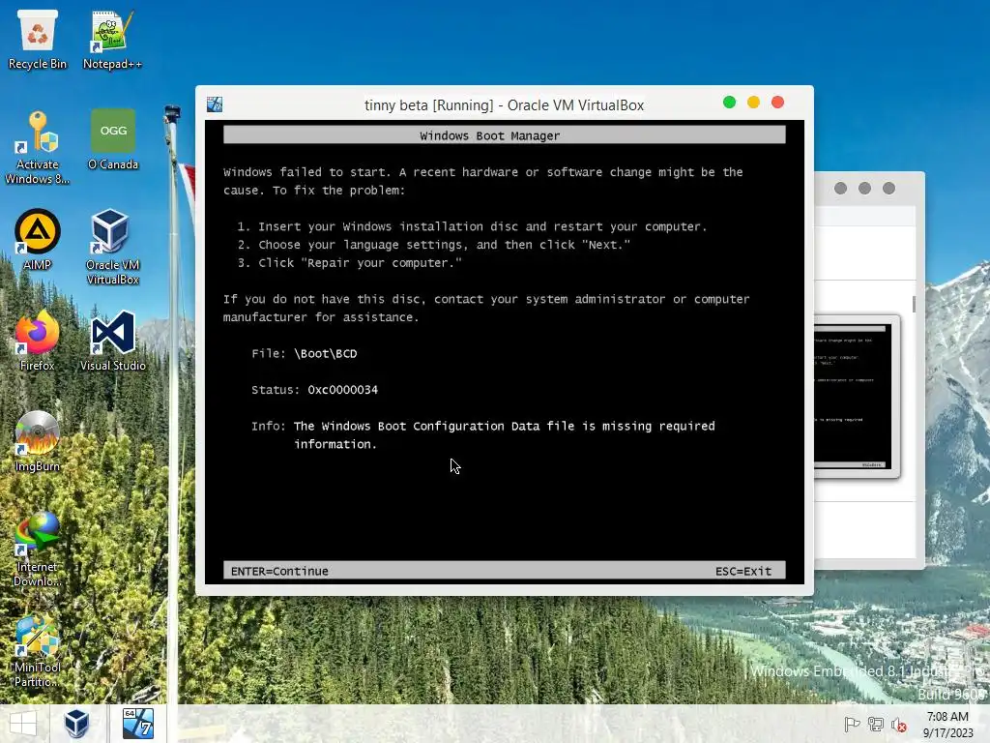Open the Recycle Bin desktop icon
This screenshot has width=990, height=743.
(38, 39)
